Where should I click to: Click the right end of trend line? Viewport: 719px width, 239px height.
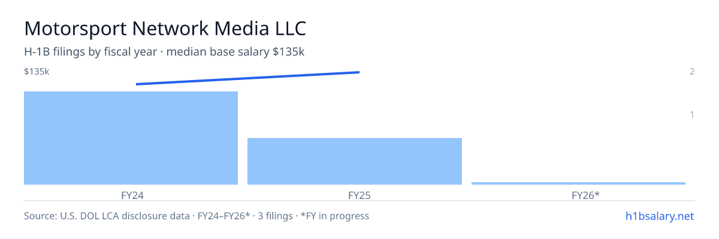[358, 72]
